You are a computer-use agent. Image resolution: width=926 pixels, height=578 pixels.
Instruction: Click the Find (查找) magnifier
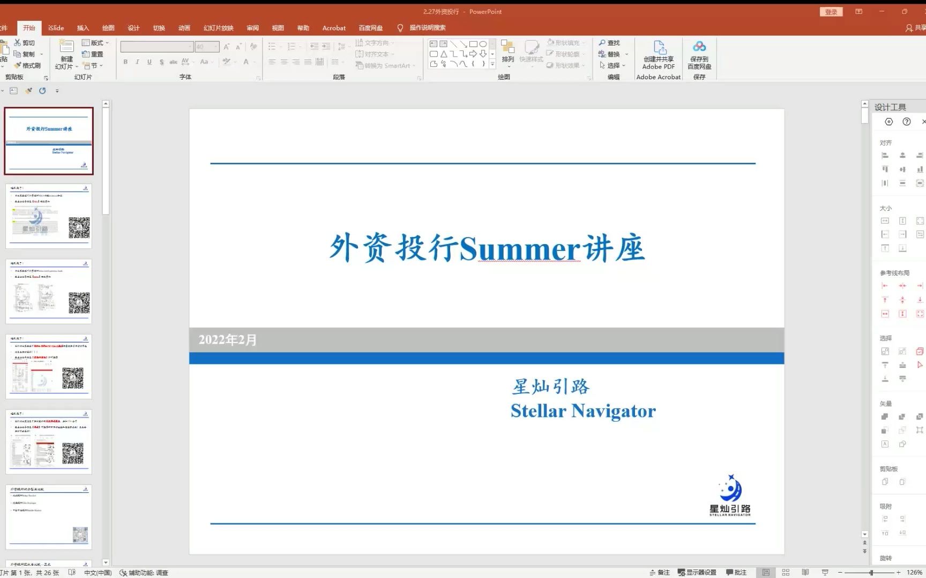(602, 43)
